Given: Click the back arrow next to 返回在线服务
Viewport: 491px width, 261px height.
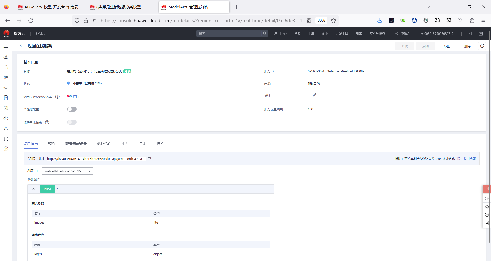Looking at the screenshot, I should point(21,46).
